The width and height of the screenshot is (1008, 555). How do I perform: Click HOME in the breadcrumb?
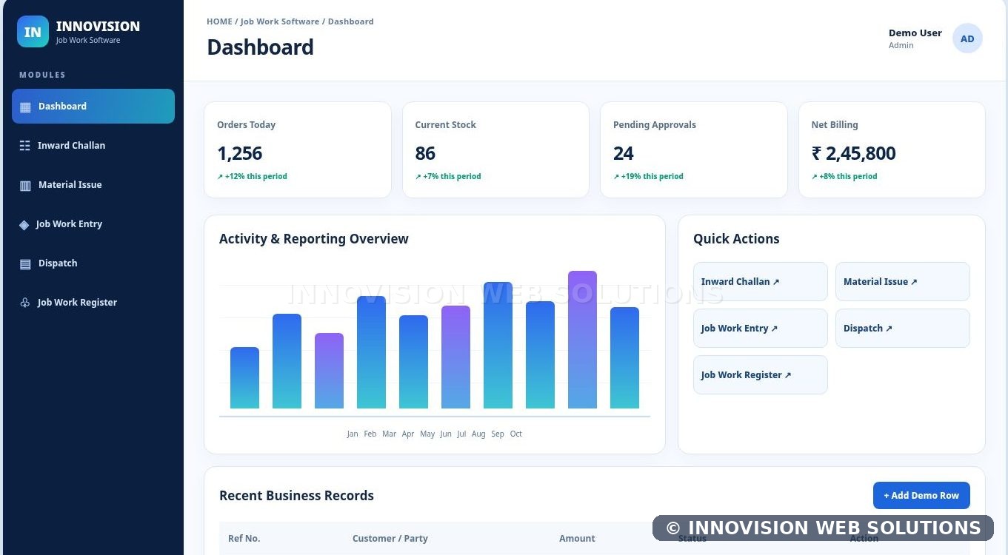(219, 21)
